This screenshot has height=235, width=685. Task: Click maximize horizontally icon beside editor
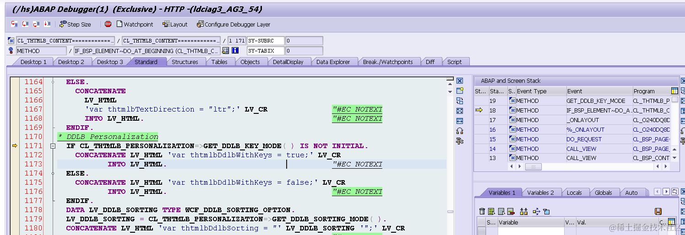coord(460,121)
